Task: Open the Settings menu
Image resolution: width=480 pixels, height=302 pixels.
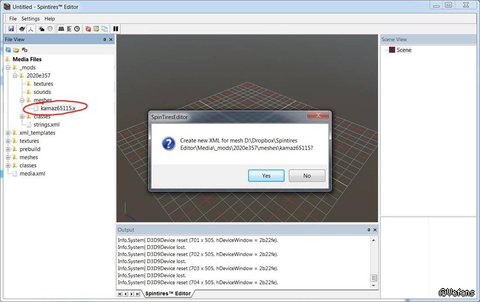Action: pyautogui.click(x=30, y=19)
